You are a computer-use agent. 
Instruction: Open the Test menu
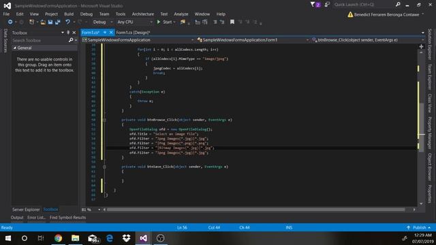coord(163,14)
